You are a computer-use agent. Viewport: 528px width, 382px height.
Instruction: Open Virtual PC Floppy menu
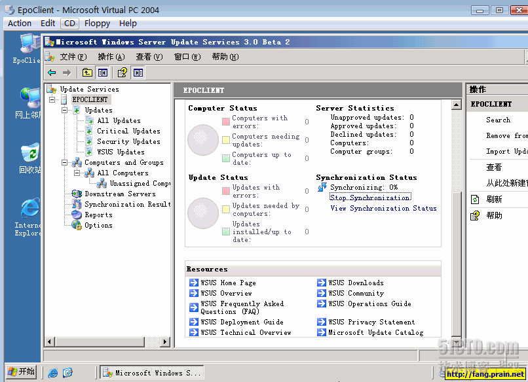tap(98, 23)
